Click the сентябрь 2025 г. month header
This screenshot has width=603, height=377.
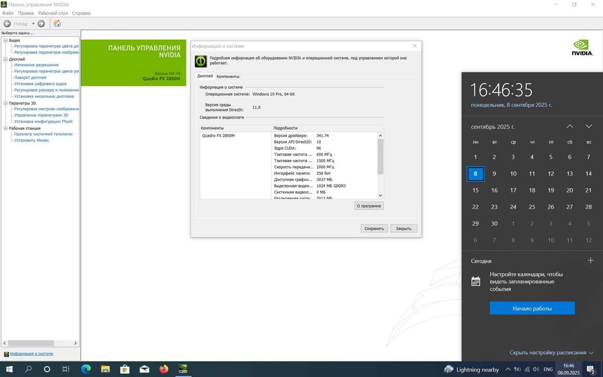tap(493, 127)
